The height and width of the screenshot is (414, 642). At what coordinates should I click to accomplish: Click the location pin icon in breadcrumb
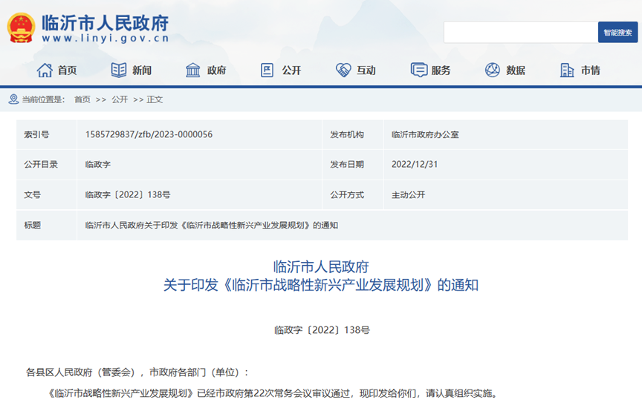tap(13, 99)
